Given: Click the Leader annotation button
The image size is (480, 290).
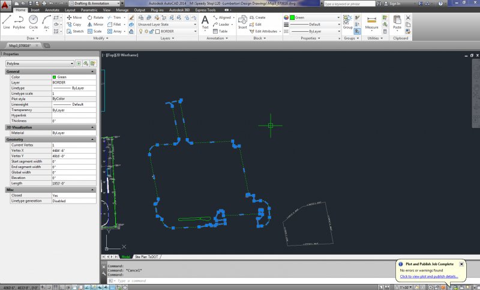Looking at the screenshot, I should tap(221, 24).
